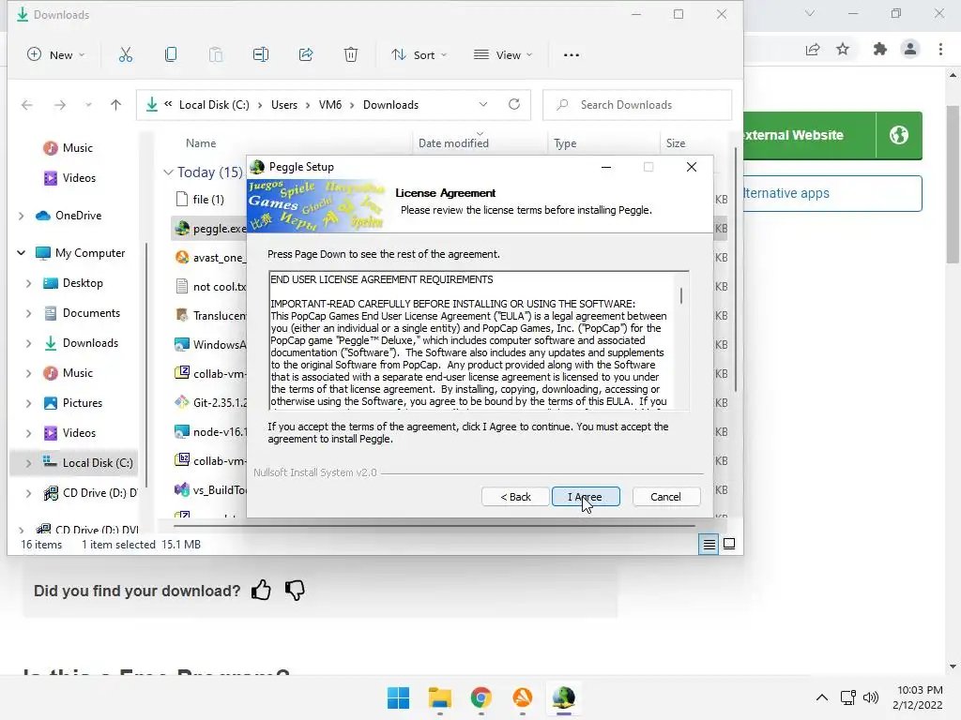Image resolution: width=961 pixels, height=720 pixels.
Task: Open File Explorer from taskbar
Action: (439, 697)
